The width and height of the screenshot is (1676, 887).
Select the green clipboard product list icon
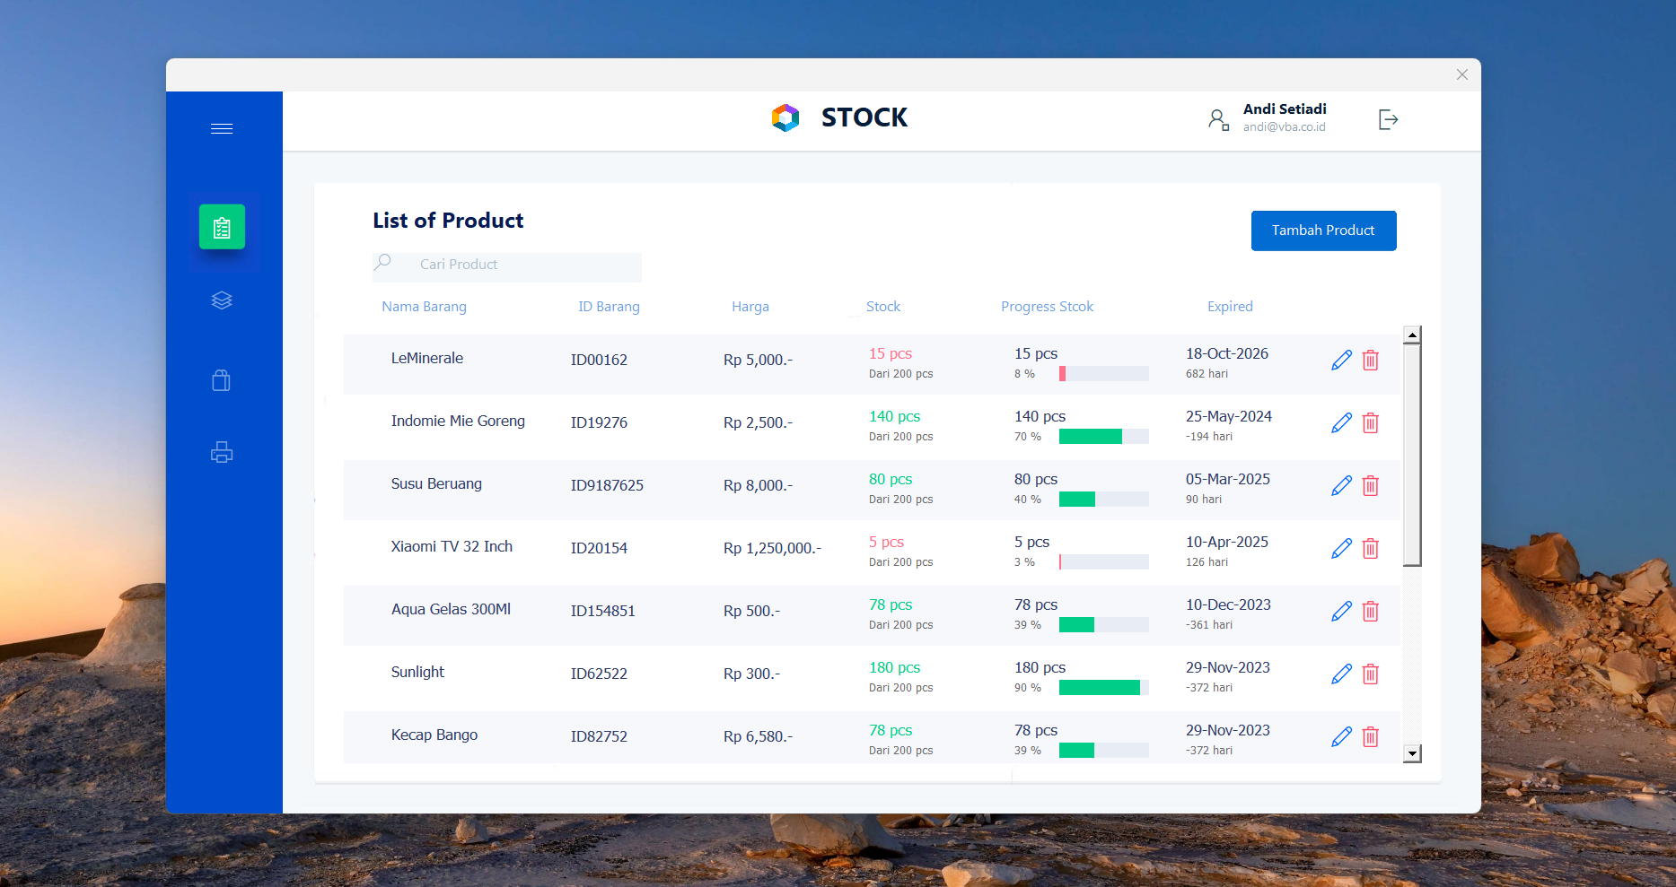pyautogui.click(x=222, y=228)
